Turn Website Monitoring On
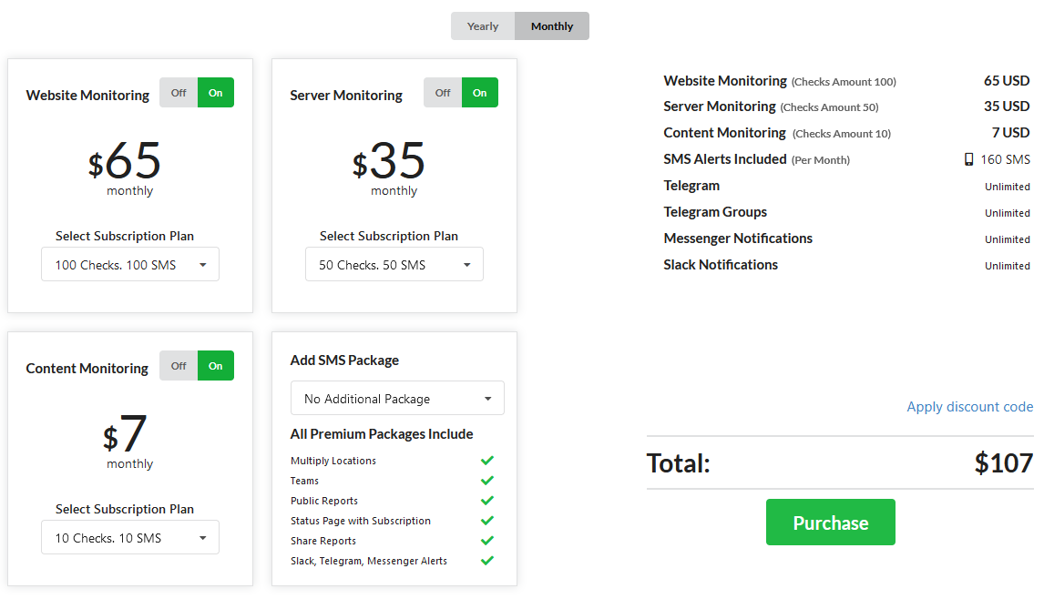The width and height of the screenshot is (1044, 599). (x=216, y=93)
